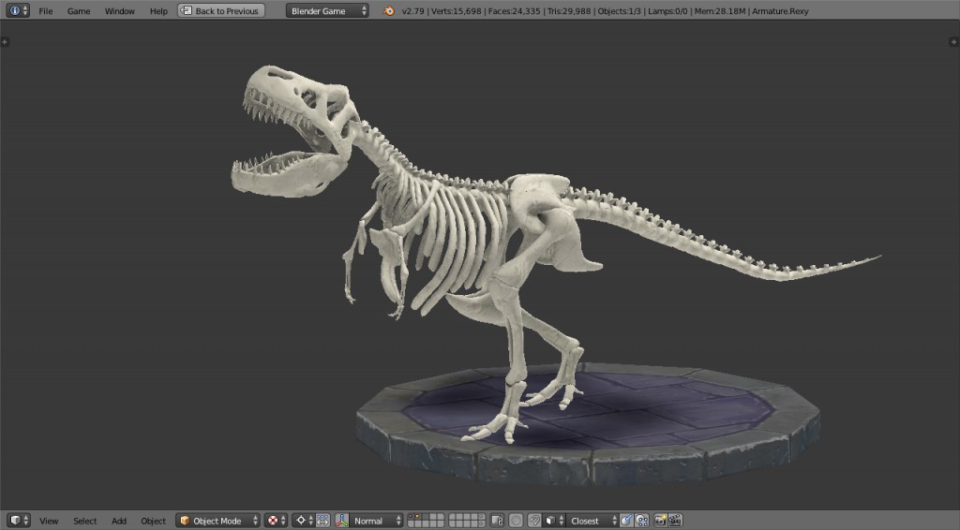Click the OpenGL render image camera icon
960x530 pixels.
[x=661, y=521]
